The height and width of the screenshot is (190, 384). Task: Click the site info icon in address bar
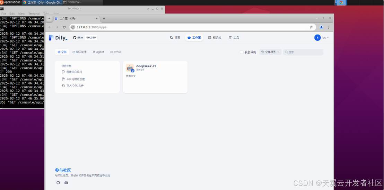pos(73,27)
